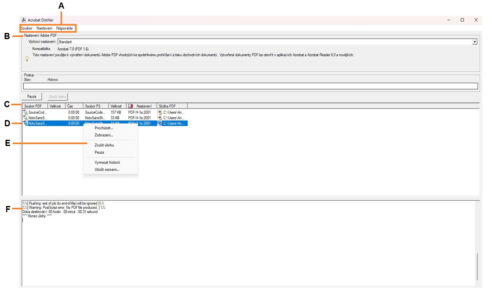Screen dimensions: 492x291
Task: Open the Výchozí nastavení dropdown arrow
Action: click(475, 42)
